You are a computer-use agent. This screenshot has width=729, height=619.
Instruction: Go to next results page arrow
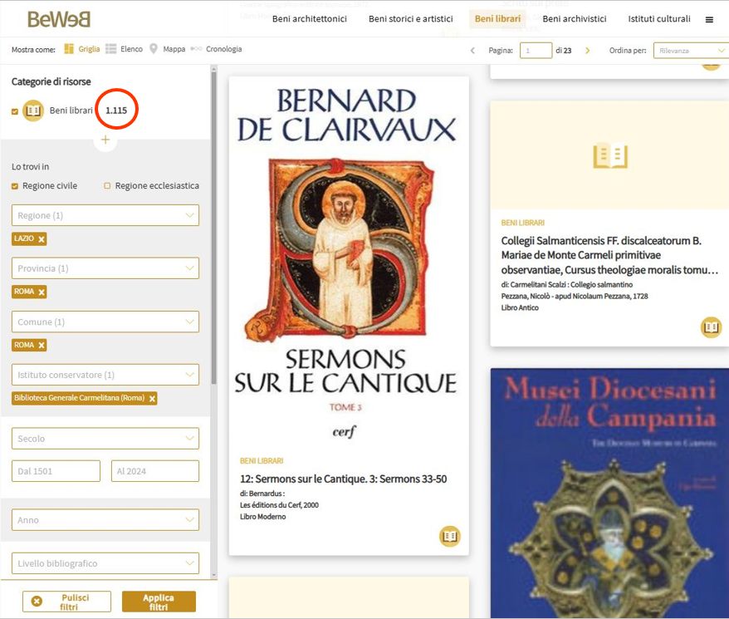(588, 51)
